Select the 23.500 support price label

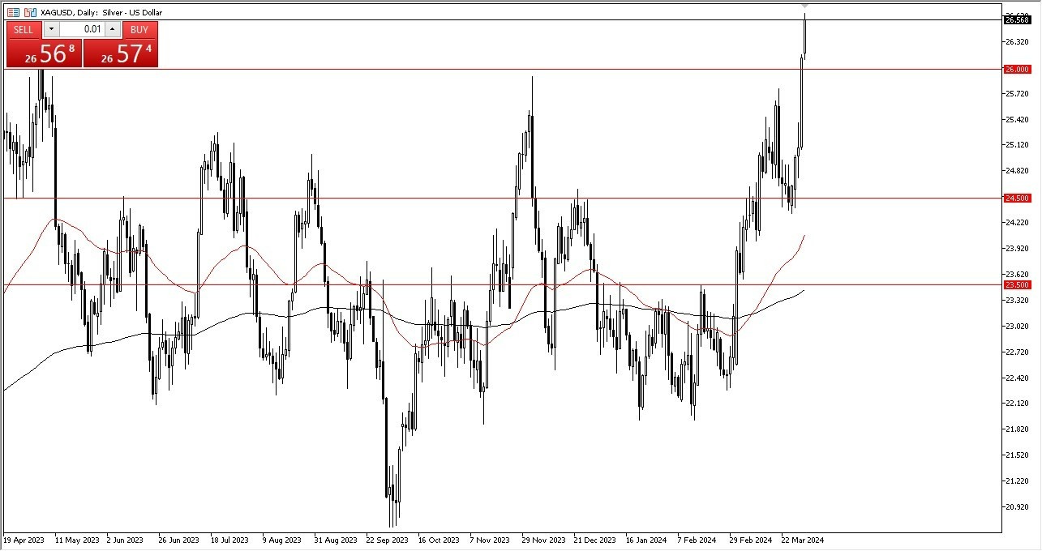[1016, 285]
